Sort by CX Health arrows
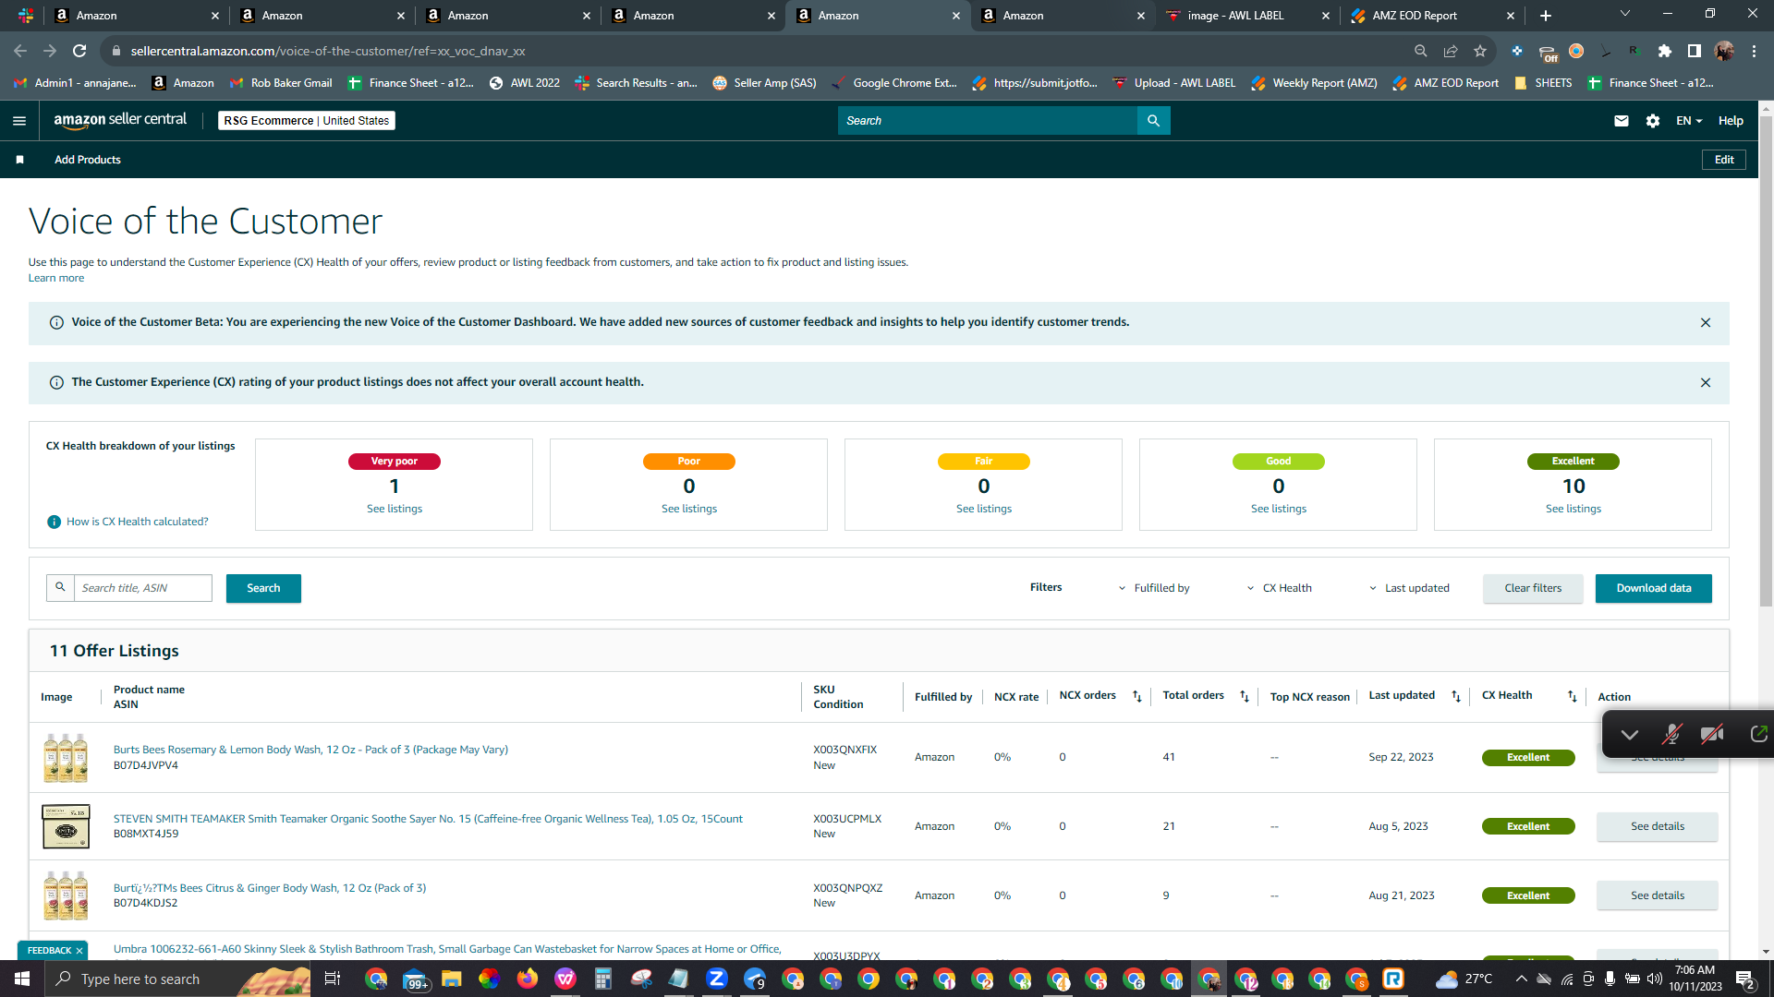 1573,696
